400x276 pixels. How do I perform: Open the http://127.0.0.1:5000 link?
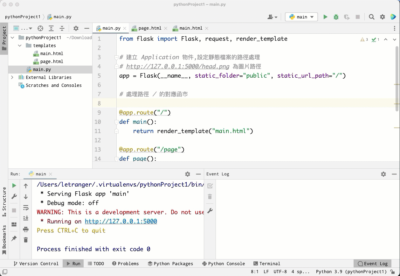(121, 221)
